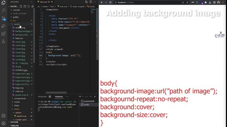Viewport: 227px width, 127px height.
Task: Open the Search view in activity bar
Action: pyautogui.click(x=4, y=10)
